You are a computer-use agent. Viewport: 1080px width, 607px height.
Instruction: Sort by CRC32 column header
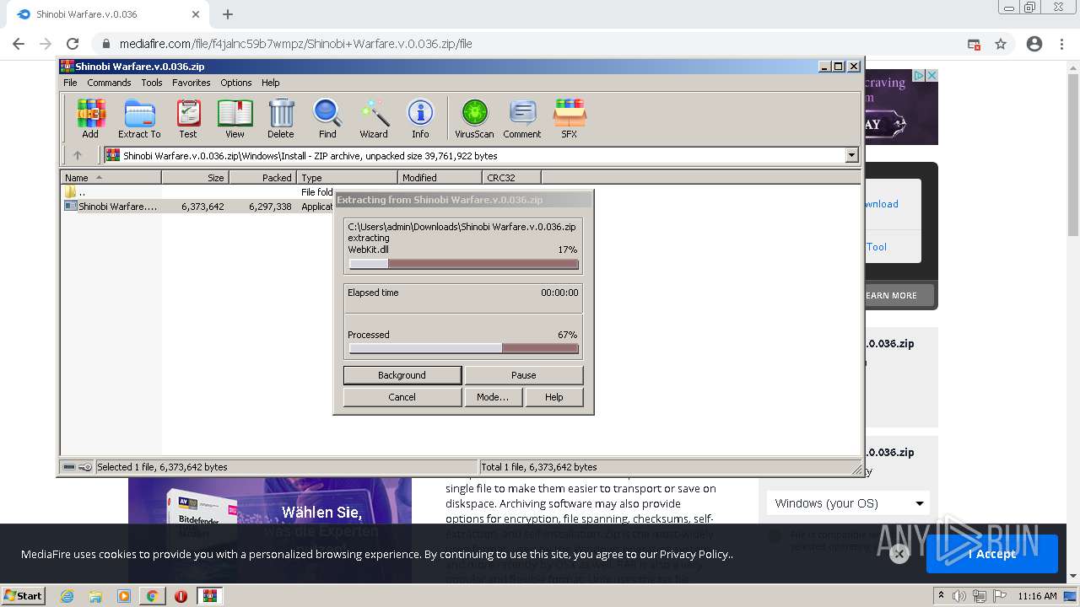point(511,177)
